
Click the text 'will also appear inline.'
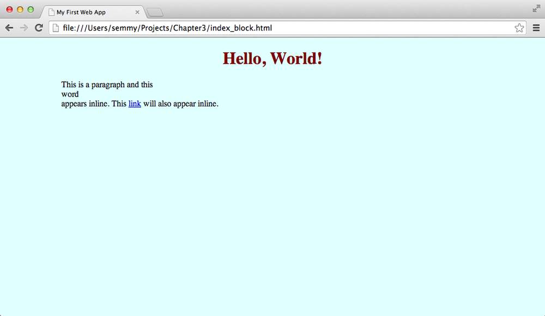click(181, 104)
